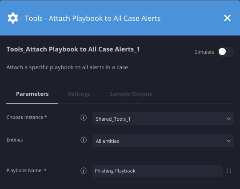240x189 pixels.
Task: Open placeholder brackets next to Playbook Name
Action: click(x=229, y=171)
